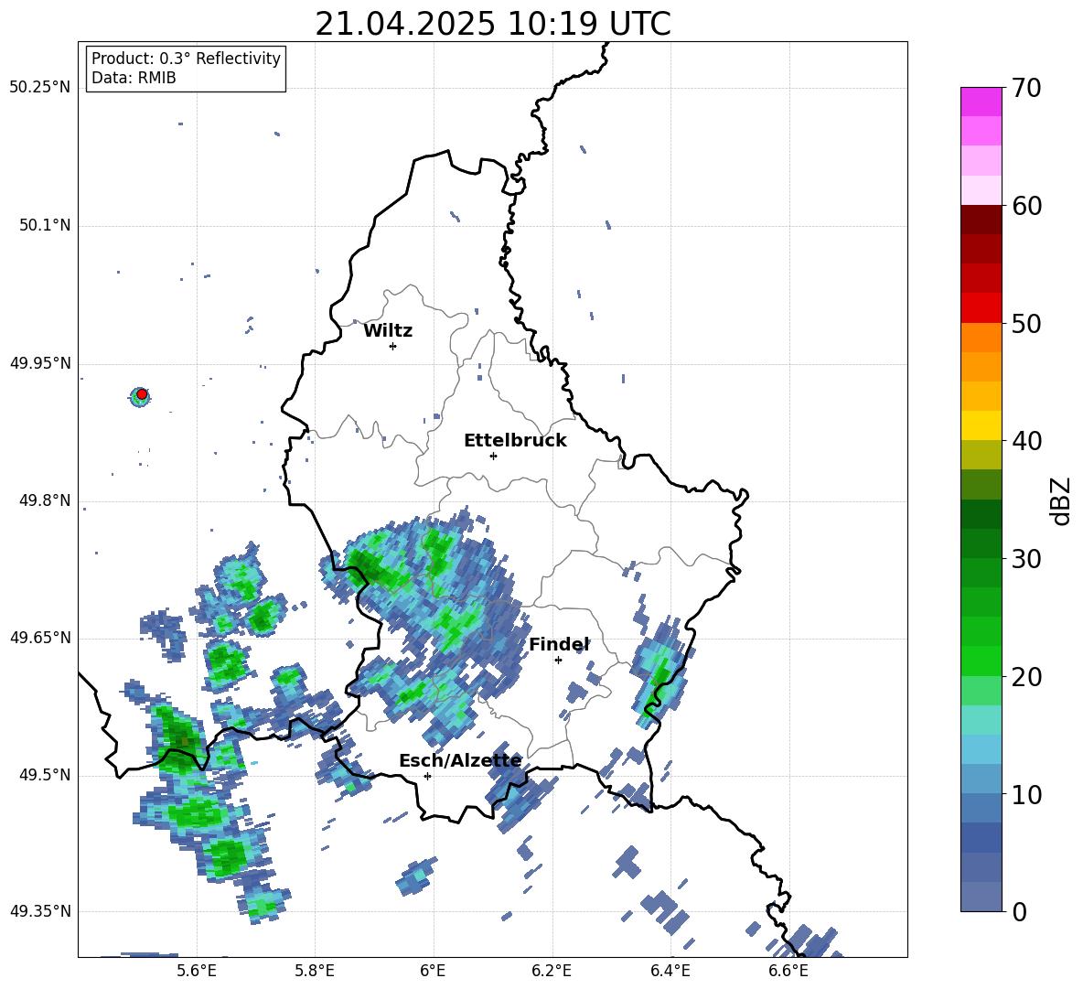The width and height of the screenshot is (1083, 989).
Task: Click the yellow swatch just above 40
Action: pyautogui.click(x=981, y=425)
